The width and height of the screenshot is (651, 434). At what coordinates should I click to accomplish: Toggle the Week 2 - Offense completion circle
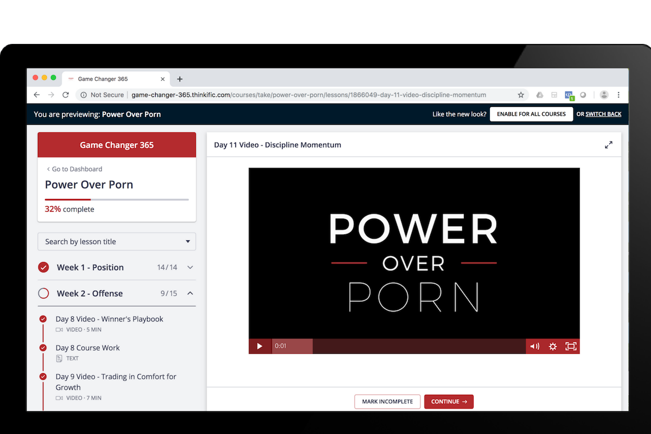point(43,293)
